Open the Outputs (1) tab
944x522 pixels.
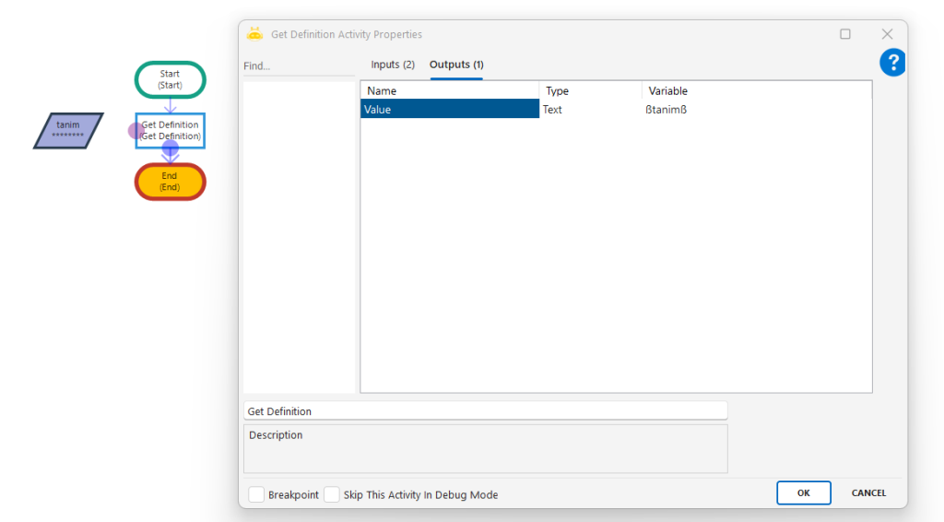tap(456, 65)
